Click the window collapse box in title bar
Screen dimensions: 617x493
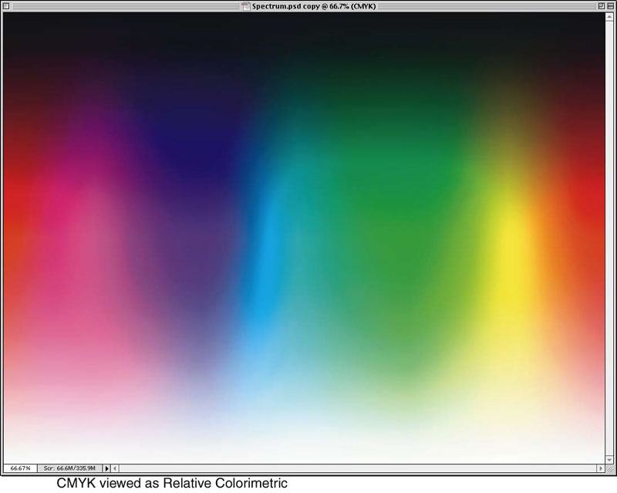[x=609, y=6]
